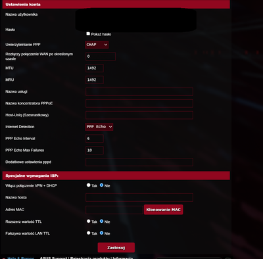The image size is (263, 259).
Task: Focus the 'Dodatkowe ustawienia pppd' input field
Action: coord(139,162)
